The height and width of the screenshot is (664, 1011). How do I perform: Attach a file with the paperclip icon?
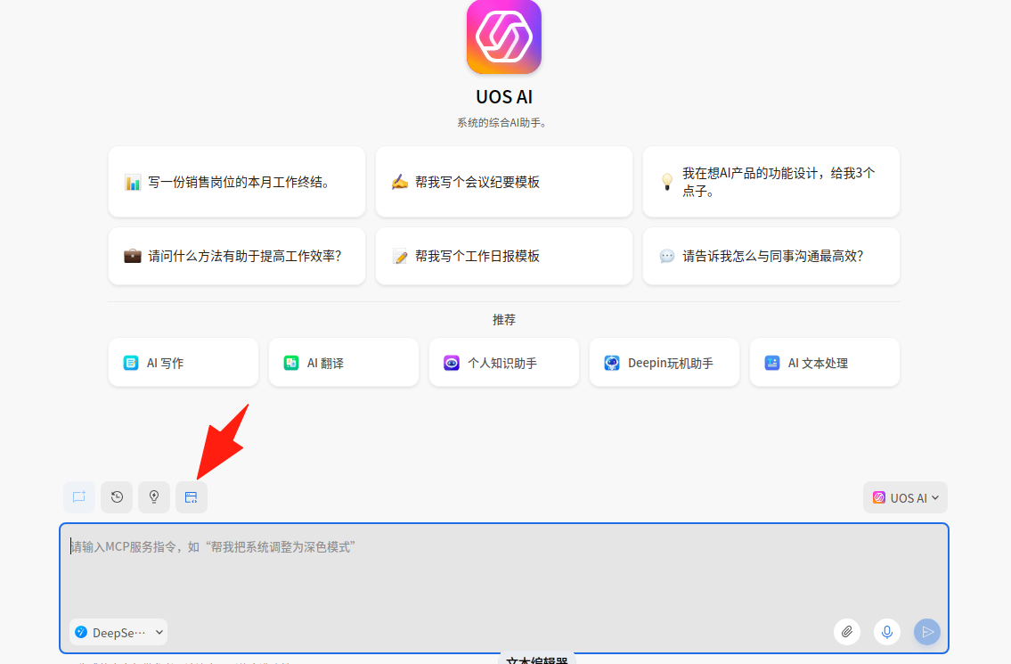coord(847,632)
